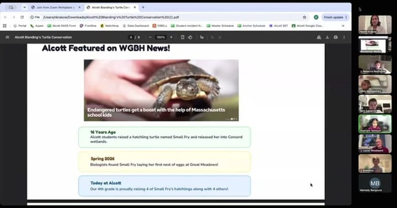
Task: Zoom in the PDF with plus icon
Action: (x=171, y=37)
